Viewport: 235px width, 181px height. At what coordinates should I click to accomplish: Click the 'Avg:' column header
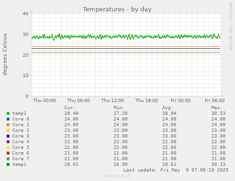tap(168, 108)
